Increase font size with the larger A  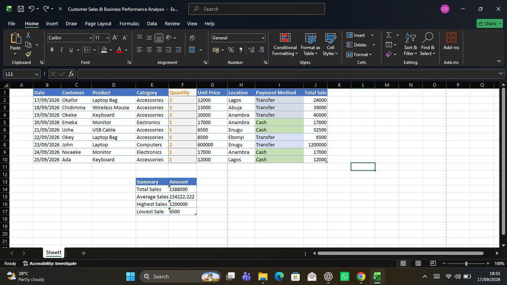[115, 38]
